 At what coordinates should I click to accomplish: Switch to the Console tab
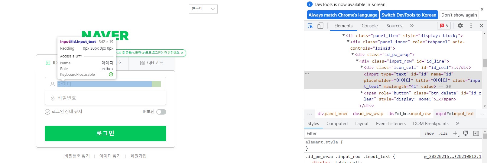click(369, 26)
